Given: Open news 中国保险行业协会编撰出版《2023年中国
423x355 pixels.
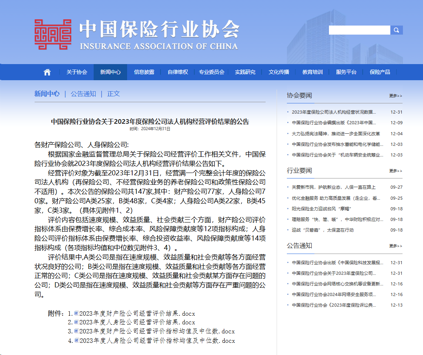Looking at the screenshot, I should [x=334, y=123].
